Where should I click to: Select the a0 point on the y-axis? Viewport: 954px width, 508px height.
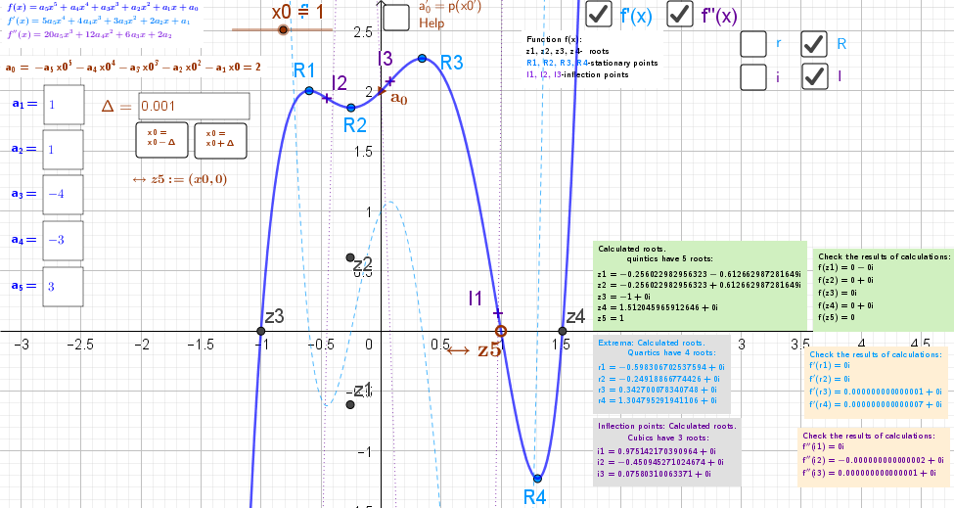[x=382, y=91]
